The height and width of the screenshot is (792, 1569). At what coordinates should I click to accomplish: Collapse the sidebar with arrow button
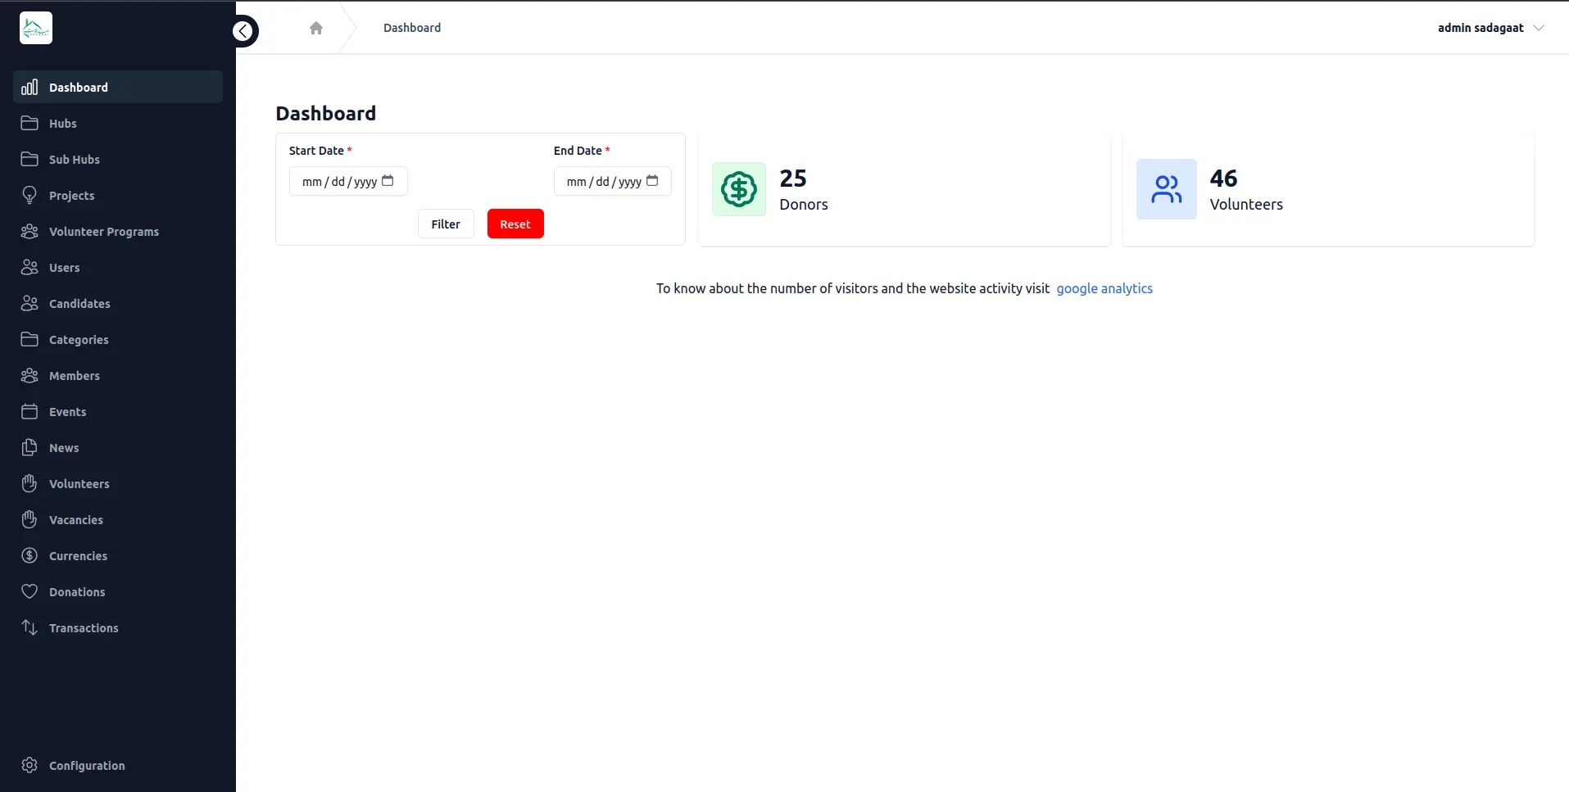point(243,31)
